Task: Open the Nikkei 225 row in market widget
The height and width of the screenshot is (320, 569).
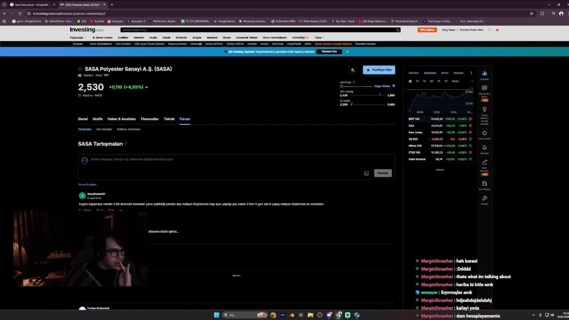Action: tap(440, 146)
